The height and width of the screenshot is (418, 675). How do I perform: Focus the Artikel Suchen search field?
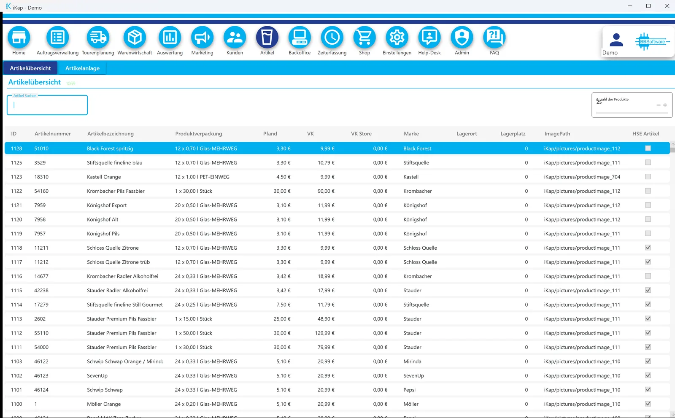click(47, 105)
